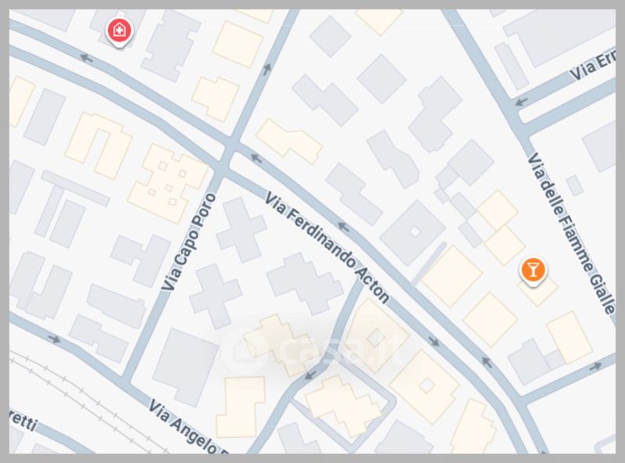Click the grey square building with inner courtyard
The width and height of the screenshot is (625, 463).
(x=413, y=233)
